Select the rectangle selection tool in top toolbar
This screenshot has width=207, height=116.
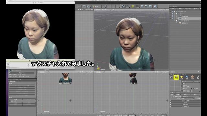[x=79, y=6]
